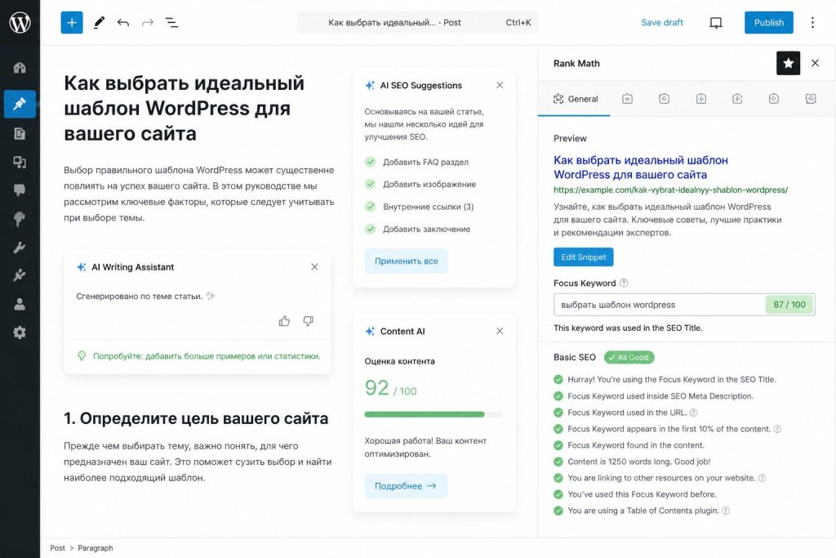836x558 pixels.
Task: Undo the last change
Action: pos(123,22)
